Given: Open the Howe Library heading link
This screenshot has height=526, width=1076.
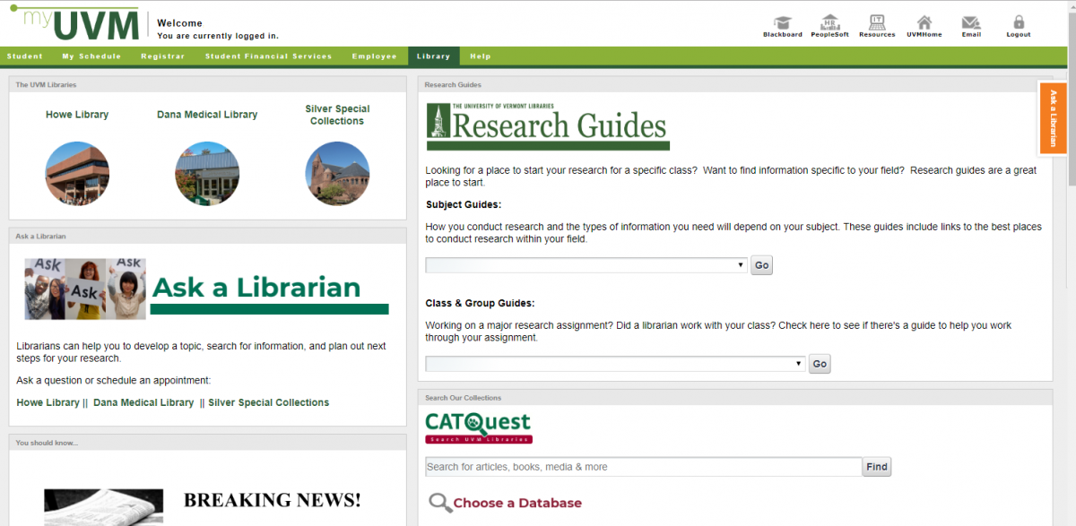Looking at the screenshot, I should click(77, 115).
